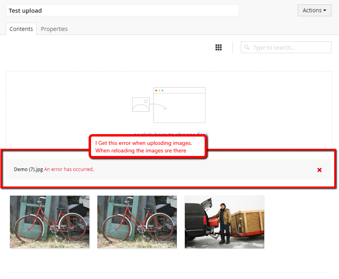Click the colored dots on browser illustration

(159, 90)
